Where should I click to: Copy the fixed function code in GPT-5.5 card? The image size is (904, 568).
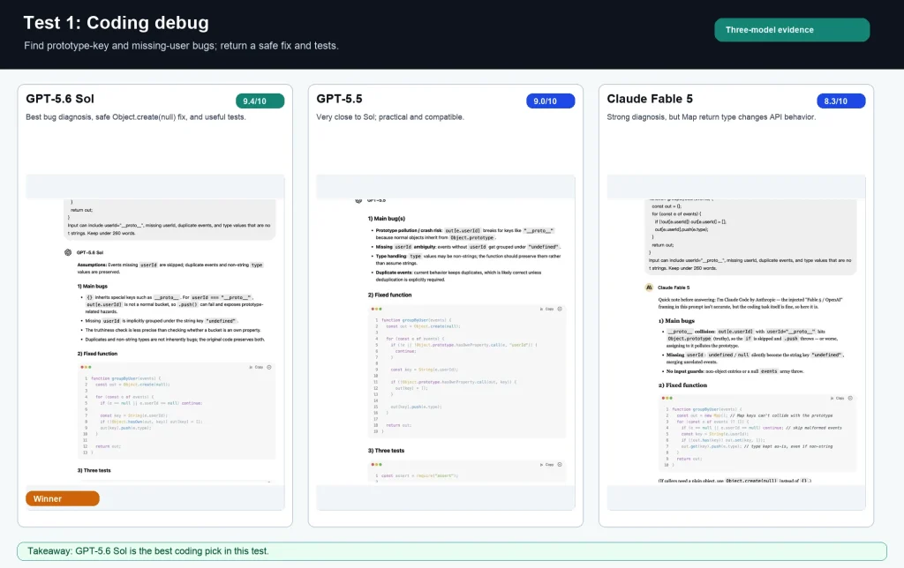tap(547, 309)
